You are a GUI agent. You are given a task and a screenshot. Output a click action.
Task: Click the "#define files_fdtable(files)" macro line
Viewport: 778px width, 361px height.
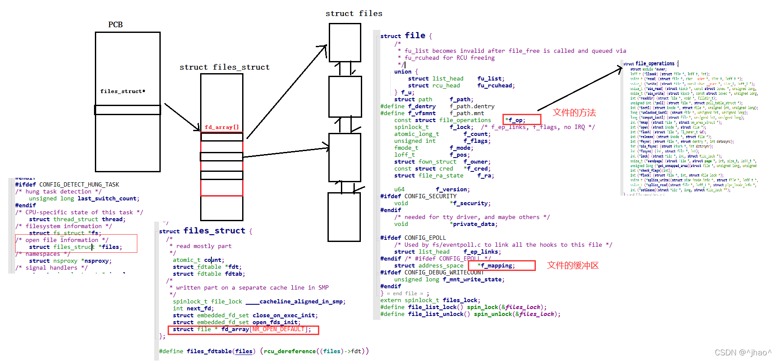(x=264, y=351)
